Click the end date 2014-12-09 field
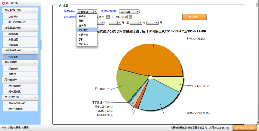 pos(121,17)
